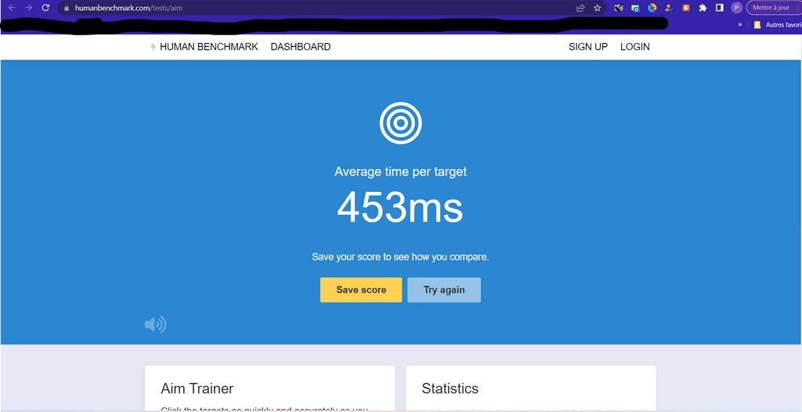Open the Extensions puzzle piece icon
This screenshot has height=412, width=802.
coord(703,8)
